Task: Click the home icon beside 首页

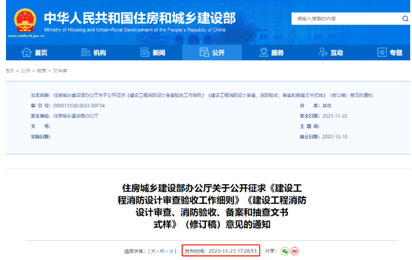Action: 26,52
